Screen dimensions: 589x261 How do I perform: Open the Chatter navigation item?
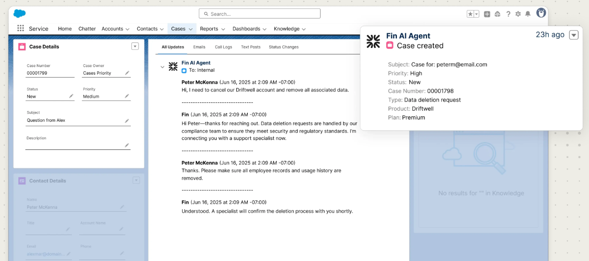[x=87, y=29]
